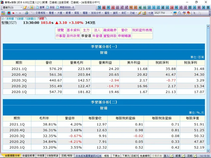211x158 pixels.
Task: Click the orange 特 toolbar icon
Action: (131, 7)
